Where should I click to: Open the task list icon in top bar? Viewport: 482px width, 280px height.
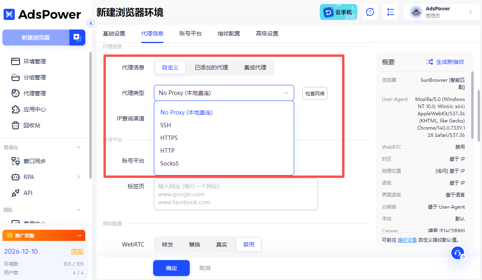pyautogui.click(x=391, y=12)
